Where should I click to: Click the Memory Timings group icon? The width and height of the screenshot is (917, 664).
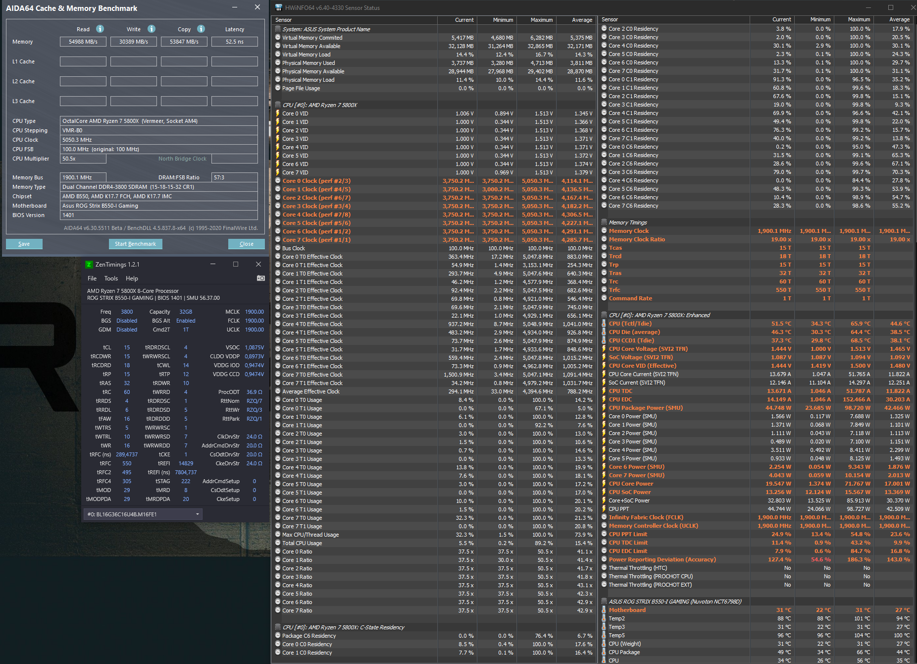(x=604, y=222)
